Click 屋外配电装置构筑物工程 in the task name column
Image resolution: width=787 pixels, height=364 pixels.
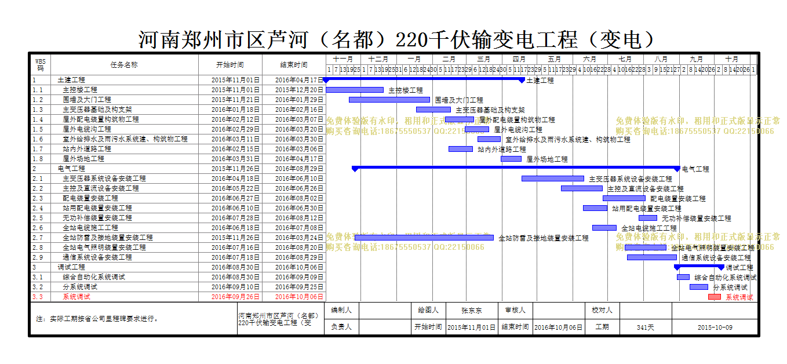pyautogui.click(x=101, y=119)
